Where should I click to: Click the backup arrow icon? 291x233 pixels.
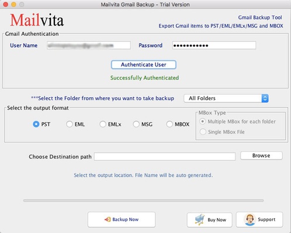(108, 220)
